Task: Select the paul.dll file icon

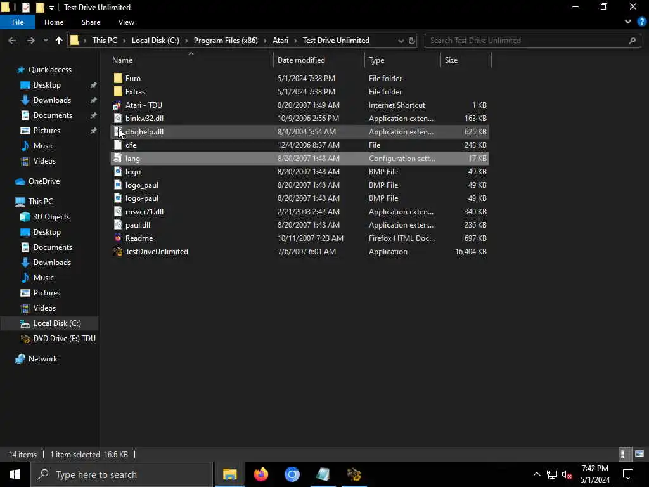Action: [x=118, y=225]
